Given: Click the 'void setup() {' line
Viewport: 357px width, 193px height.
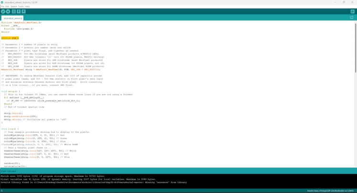Looking at the screenshot, I should (10, 91).
